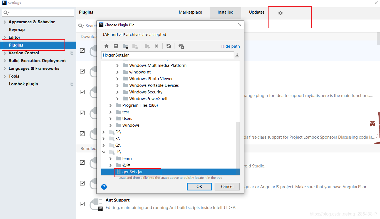Toggle the AngularJS plugin checkbox

(x=82, y=183)
